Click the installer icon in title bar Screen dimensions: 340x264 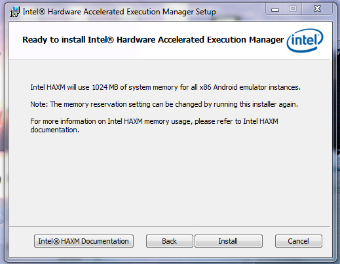tap(14, 12)
